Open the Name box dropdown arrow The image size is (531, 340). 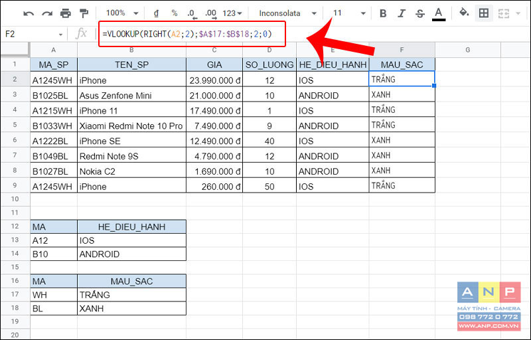[x=60, y=35]
